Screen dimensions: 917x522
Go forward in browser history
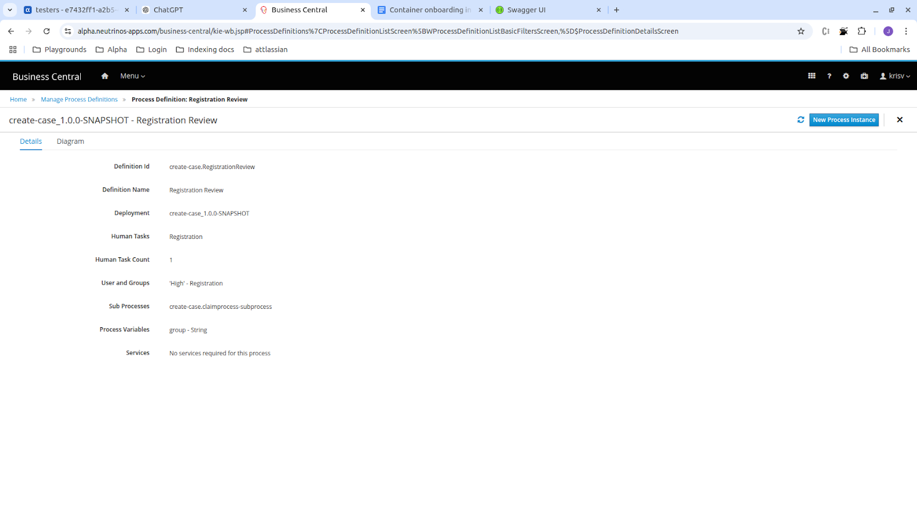point(29,32)
